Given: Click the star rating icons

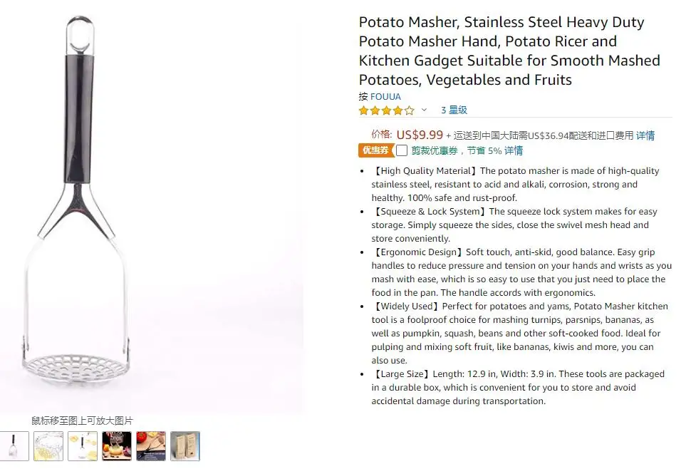Looking at the screenshot, I should pyautogui.click(x=386, y=110).
